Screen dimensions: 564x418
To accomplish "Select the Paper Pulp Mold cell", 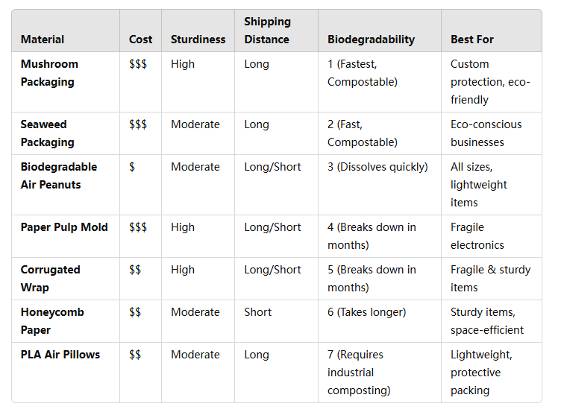I will (64, 227).
